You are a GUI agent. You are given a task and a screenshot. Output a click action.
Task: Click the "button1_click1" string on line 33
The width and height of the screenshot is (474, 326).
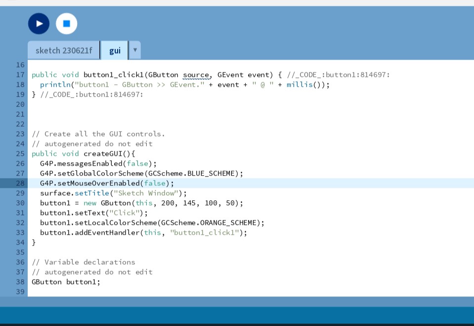204,232
